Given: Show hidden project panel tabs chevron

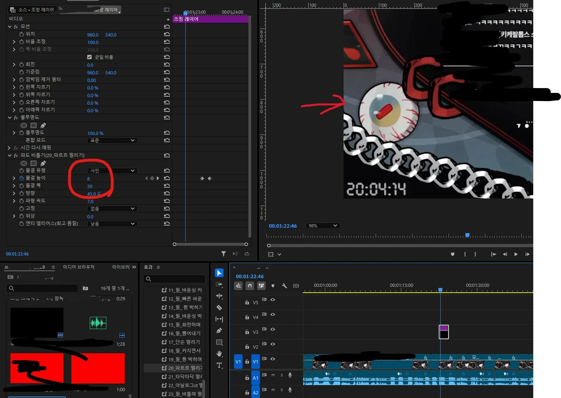Looking at the screenshot, I should click(x=134, y=267).
